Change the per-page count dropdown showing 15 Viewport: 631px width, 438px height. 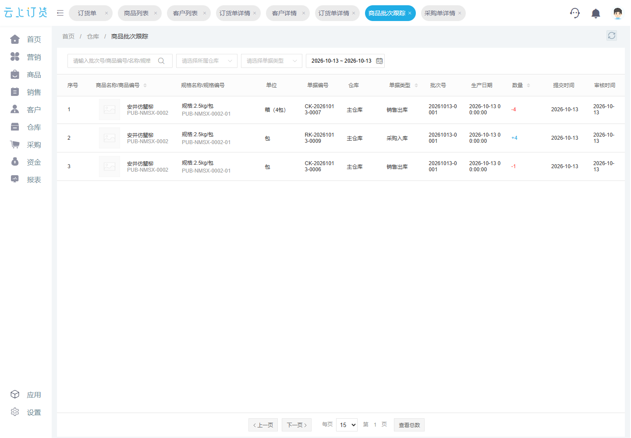[x=347, y=425]
